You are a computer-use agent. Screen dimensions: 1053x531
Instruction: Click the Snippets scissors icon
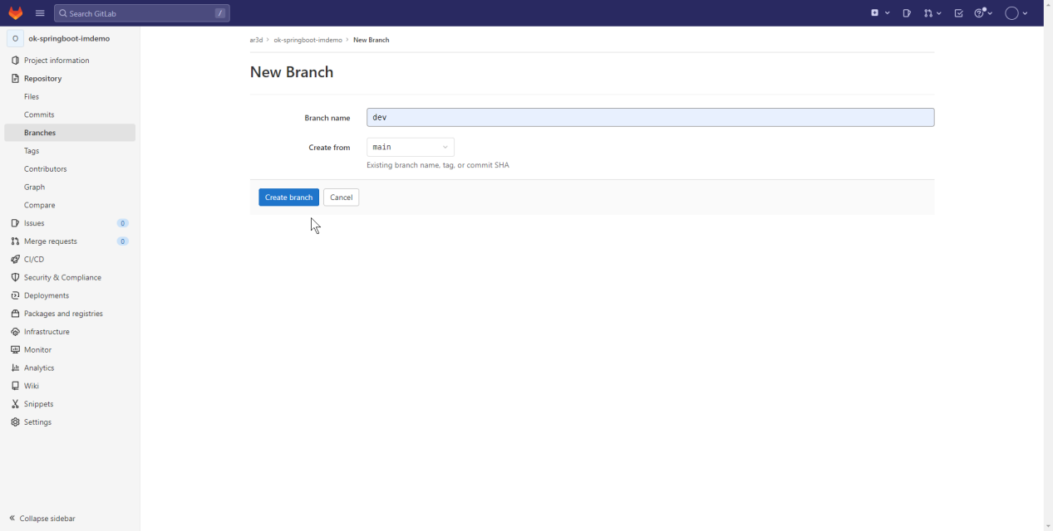[x=15, y=404]
